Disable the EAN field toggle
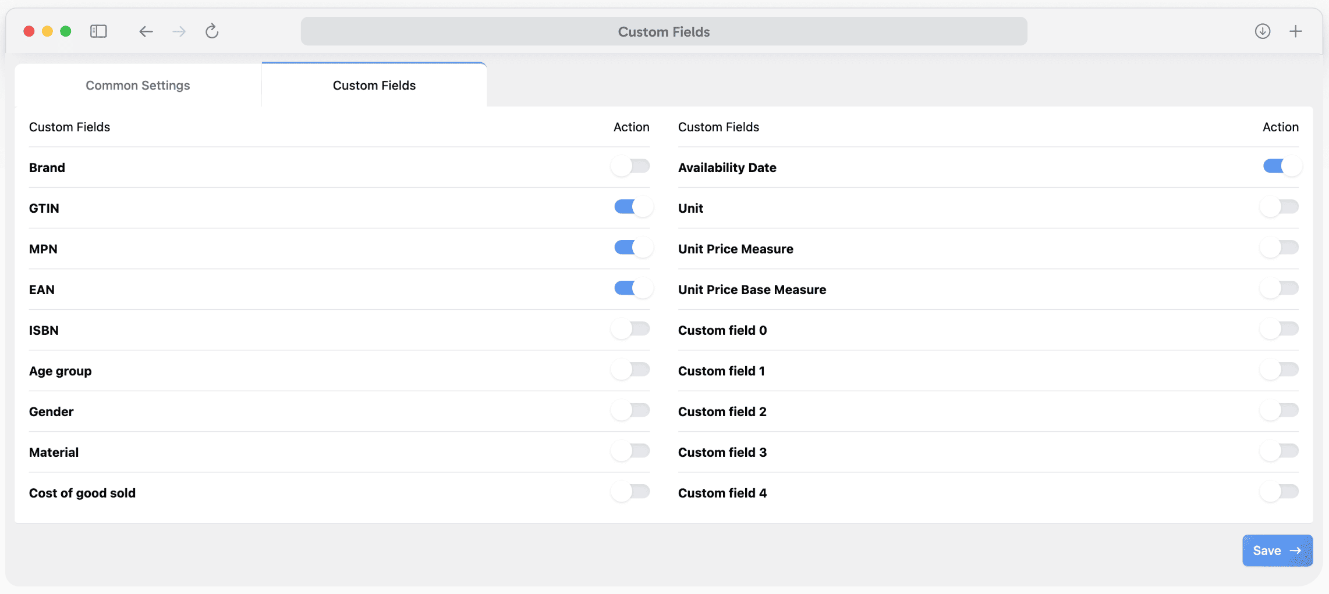This screenshot has height=594, width=1329. click(632, 288)
